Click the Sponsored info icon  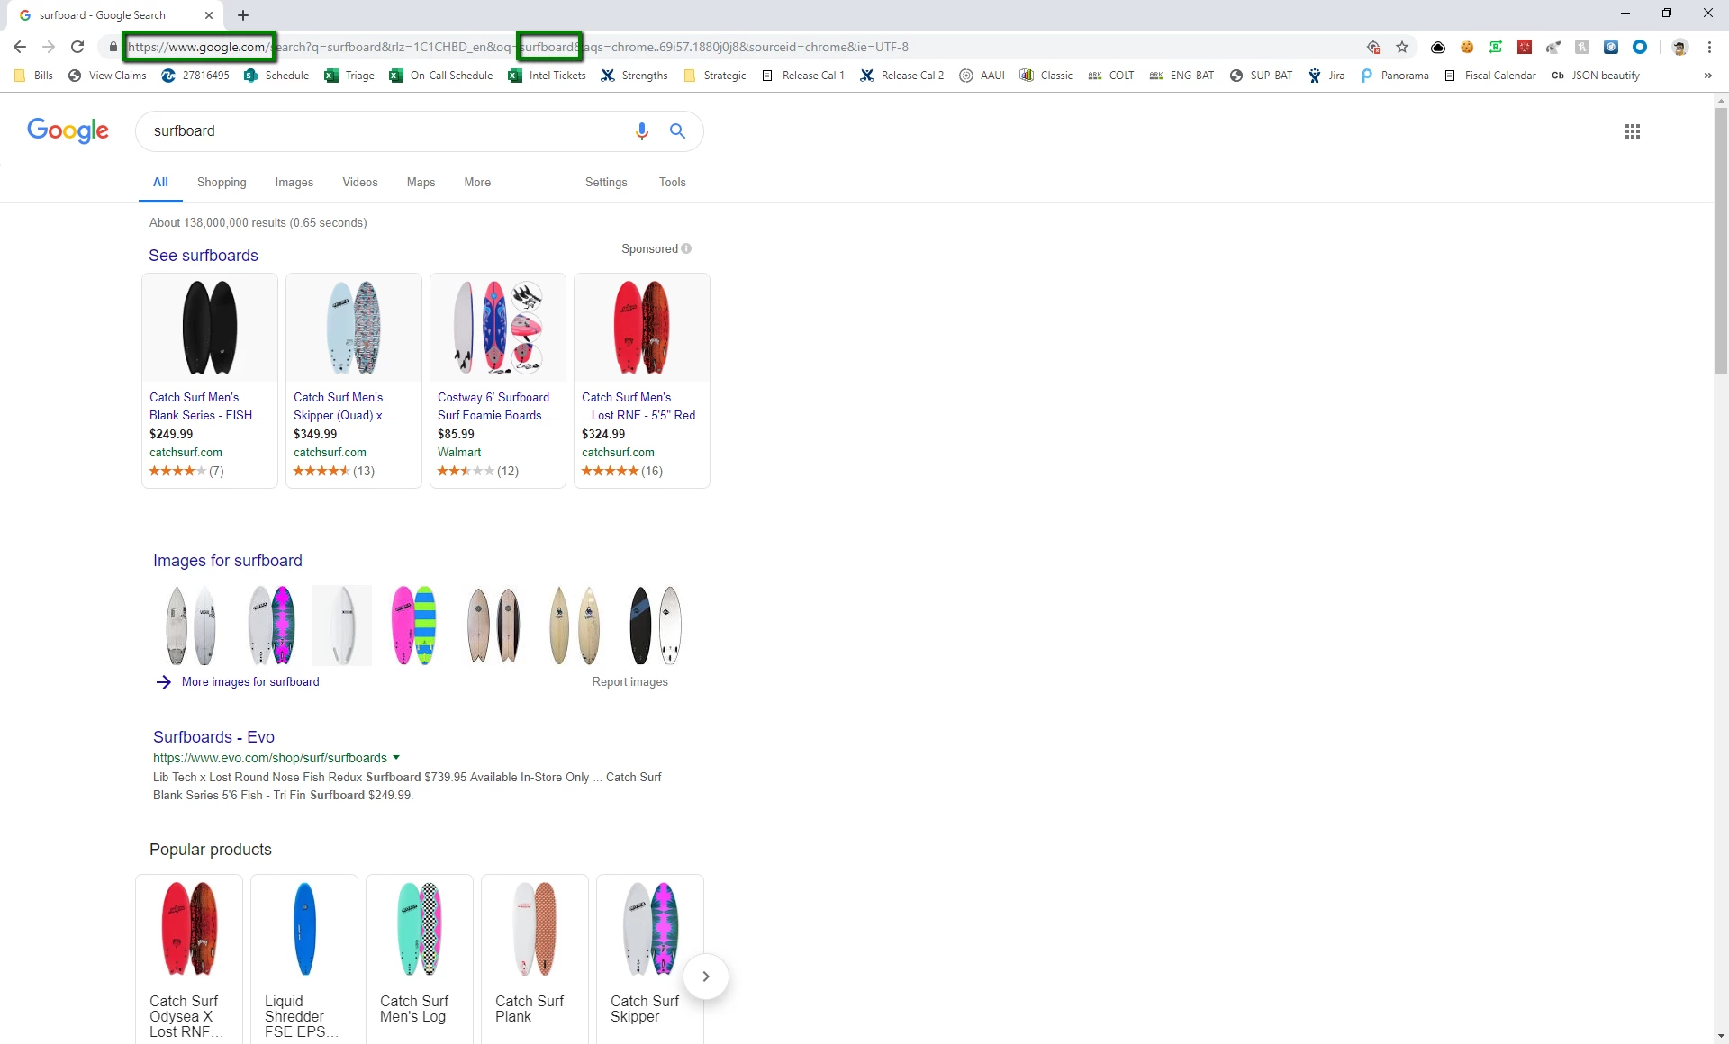[686, 249]
